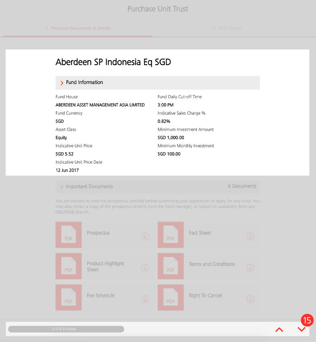
Task: Open the Fee Schedule PDF icon
Action: click(x=68, y=297)
